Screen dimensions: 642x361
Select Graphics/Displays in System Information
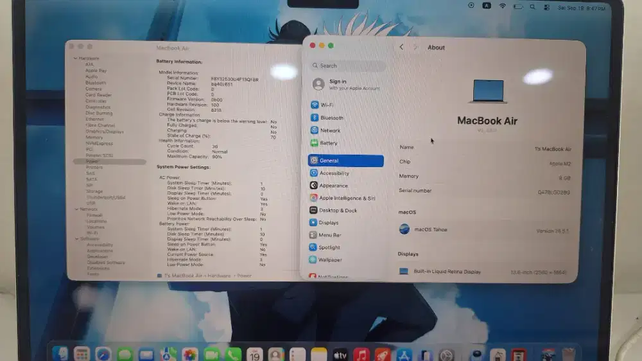[105, 132]
